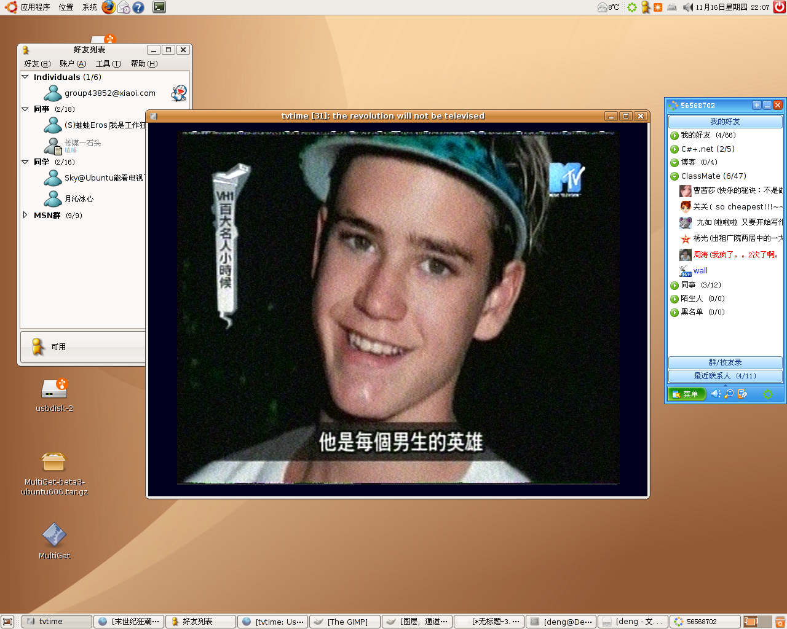The image size is (787, 629).
Task: Open the blue Help icon in top panel
Action: (x=138, y=7)
